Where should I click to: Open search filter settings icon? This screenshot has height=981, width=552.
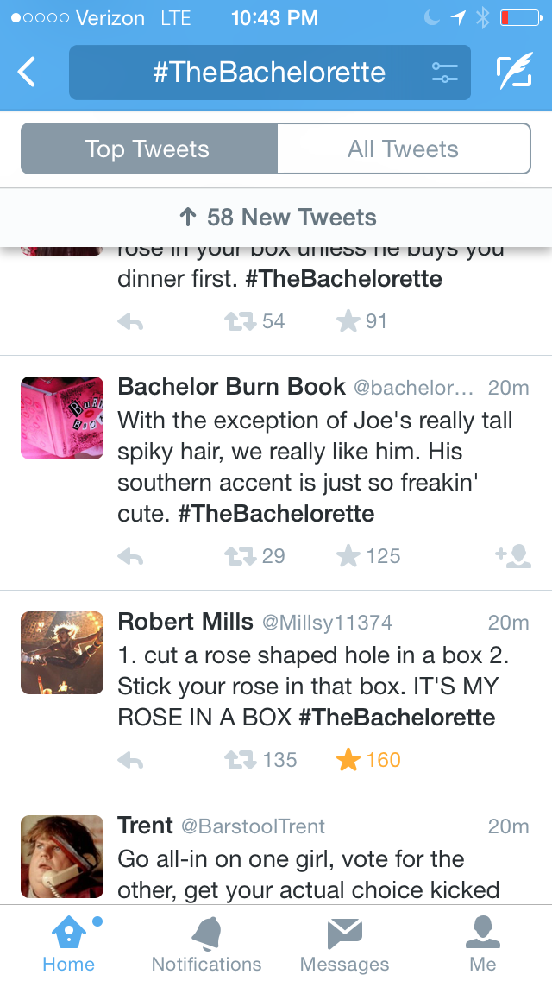coord(445,73)
